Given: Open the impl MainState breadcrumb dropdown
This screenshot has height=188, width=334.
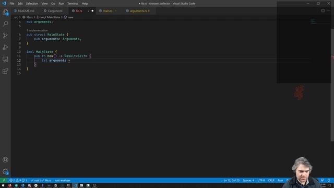Looking at the screenshot, I should tap(49, 17).
